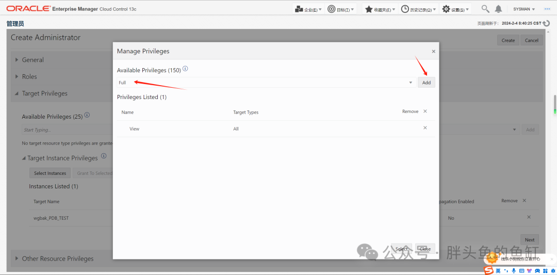This screenshot has width=557, height=275.
Task: Open the 收藏夹(F) menu
Action: click(x=380, y=9)
